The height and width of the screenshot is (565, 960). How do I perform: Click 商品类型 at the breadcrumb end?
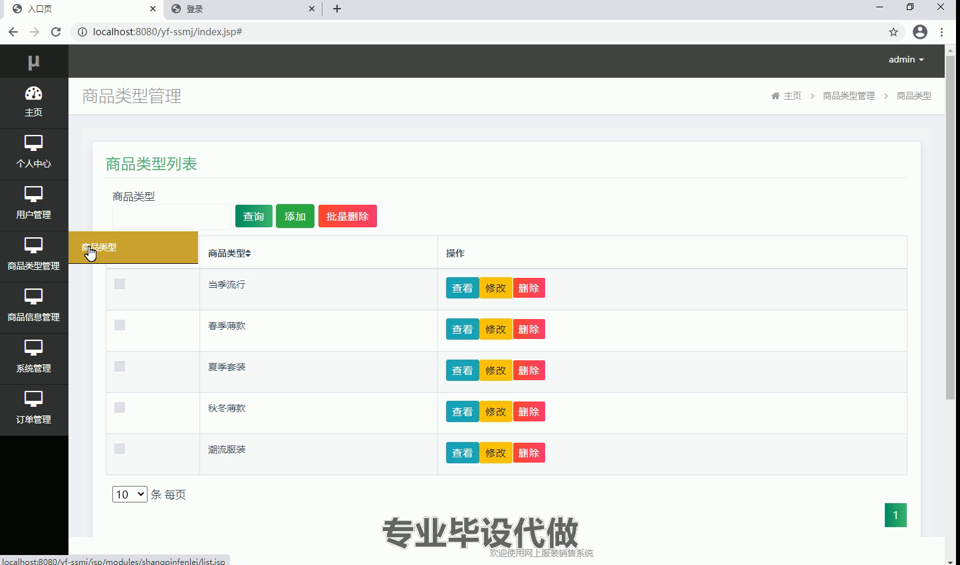point(914,96)
